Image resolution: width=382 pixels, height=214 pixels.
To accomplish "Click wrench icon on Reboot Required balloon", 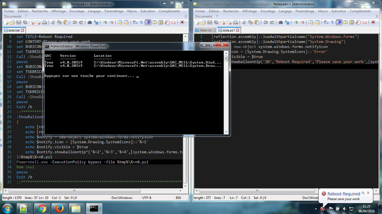I will 363,193.
